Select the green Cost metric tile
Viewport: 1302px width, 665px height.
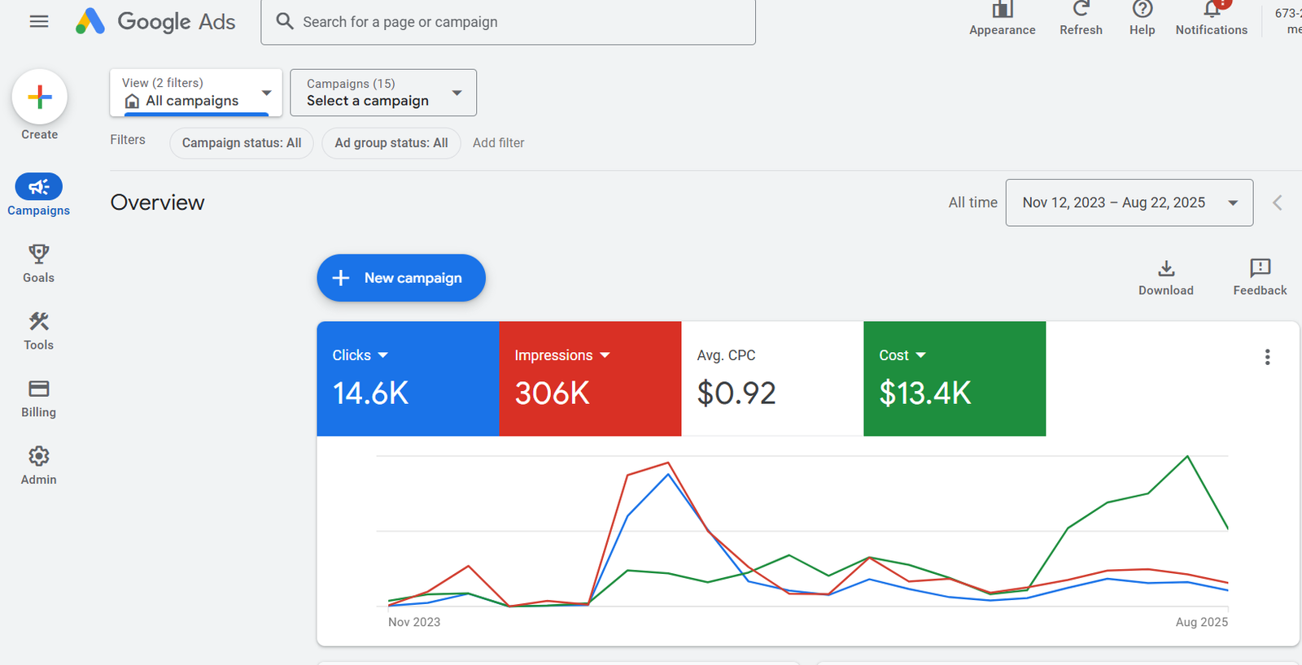pos(954,379)
